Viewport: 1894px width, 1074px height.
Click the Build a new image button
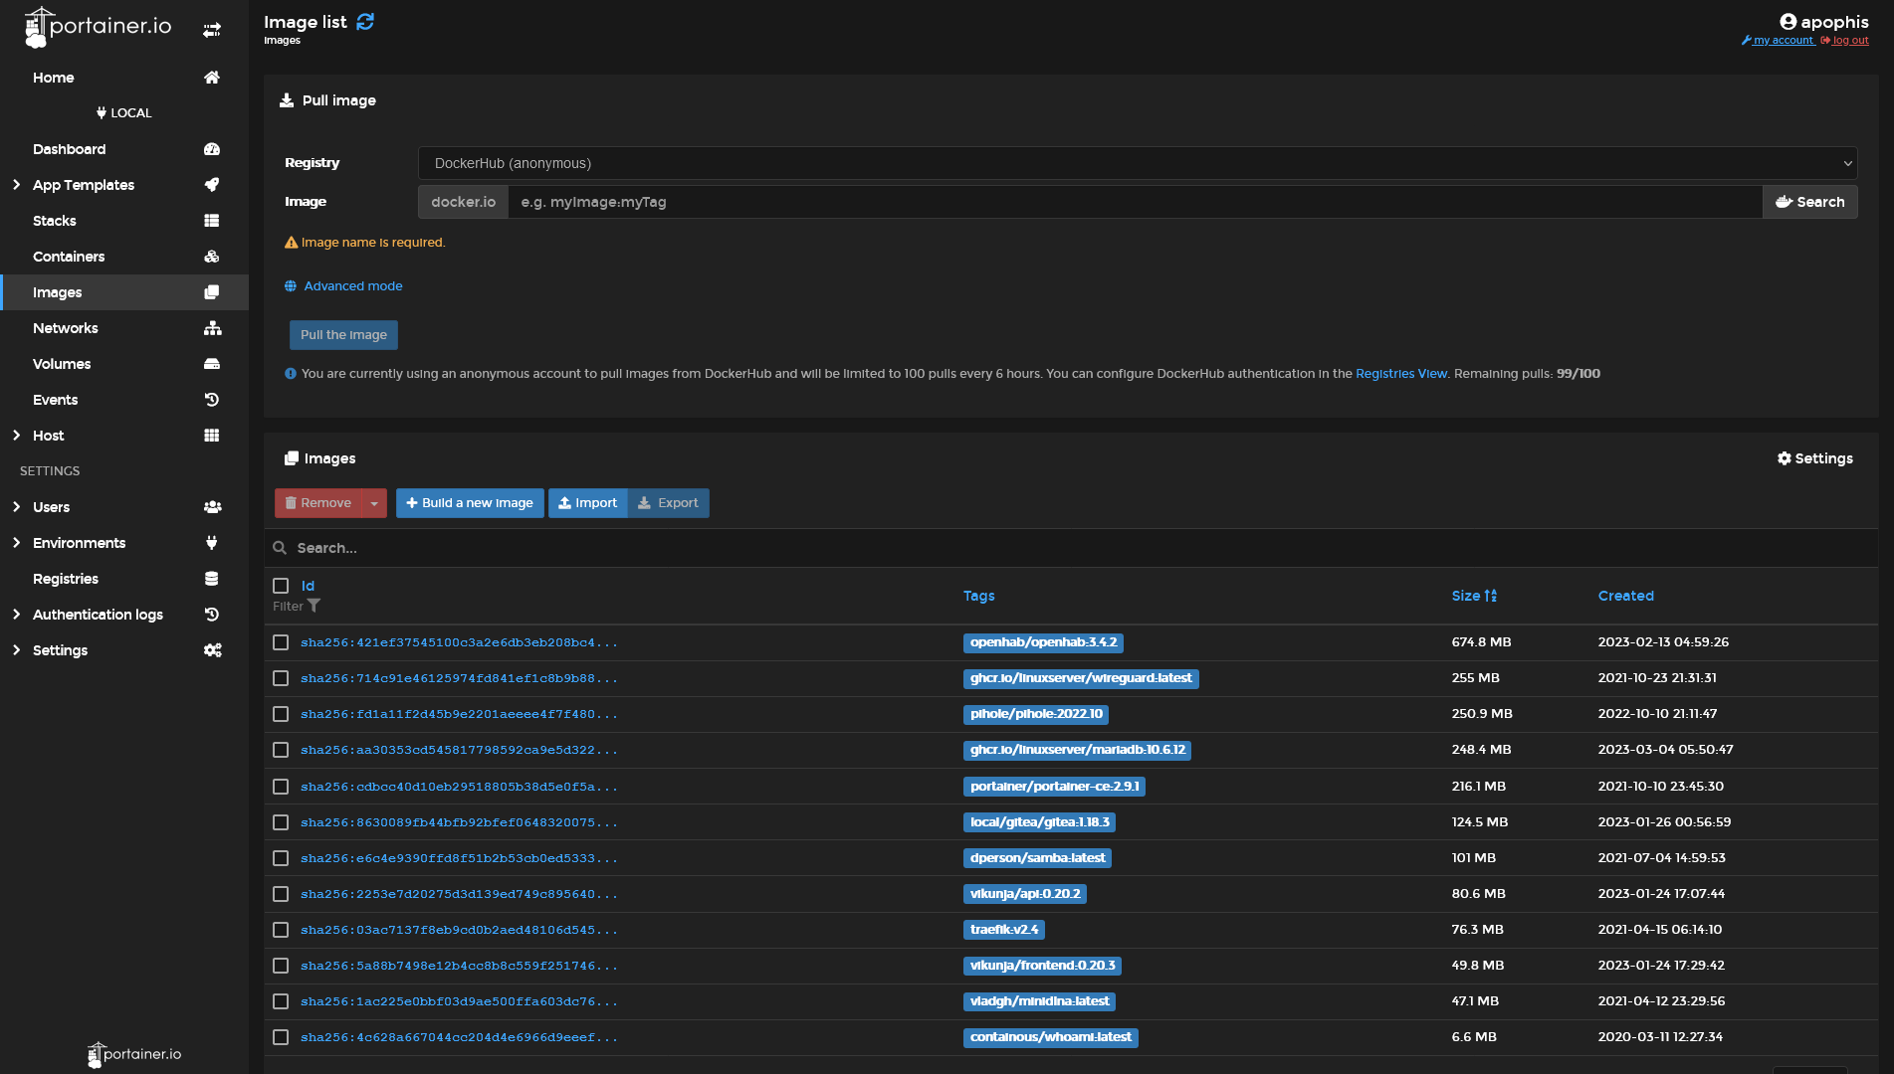coord(470,503)
